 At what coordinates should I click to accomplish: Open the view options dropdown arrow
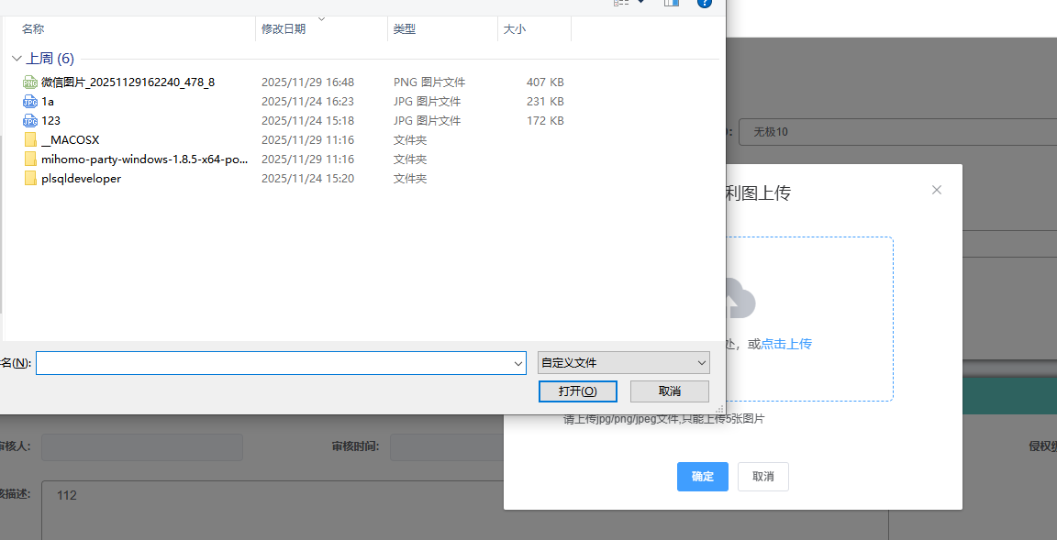pyautogui.click(x=640, y=3)
